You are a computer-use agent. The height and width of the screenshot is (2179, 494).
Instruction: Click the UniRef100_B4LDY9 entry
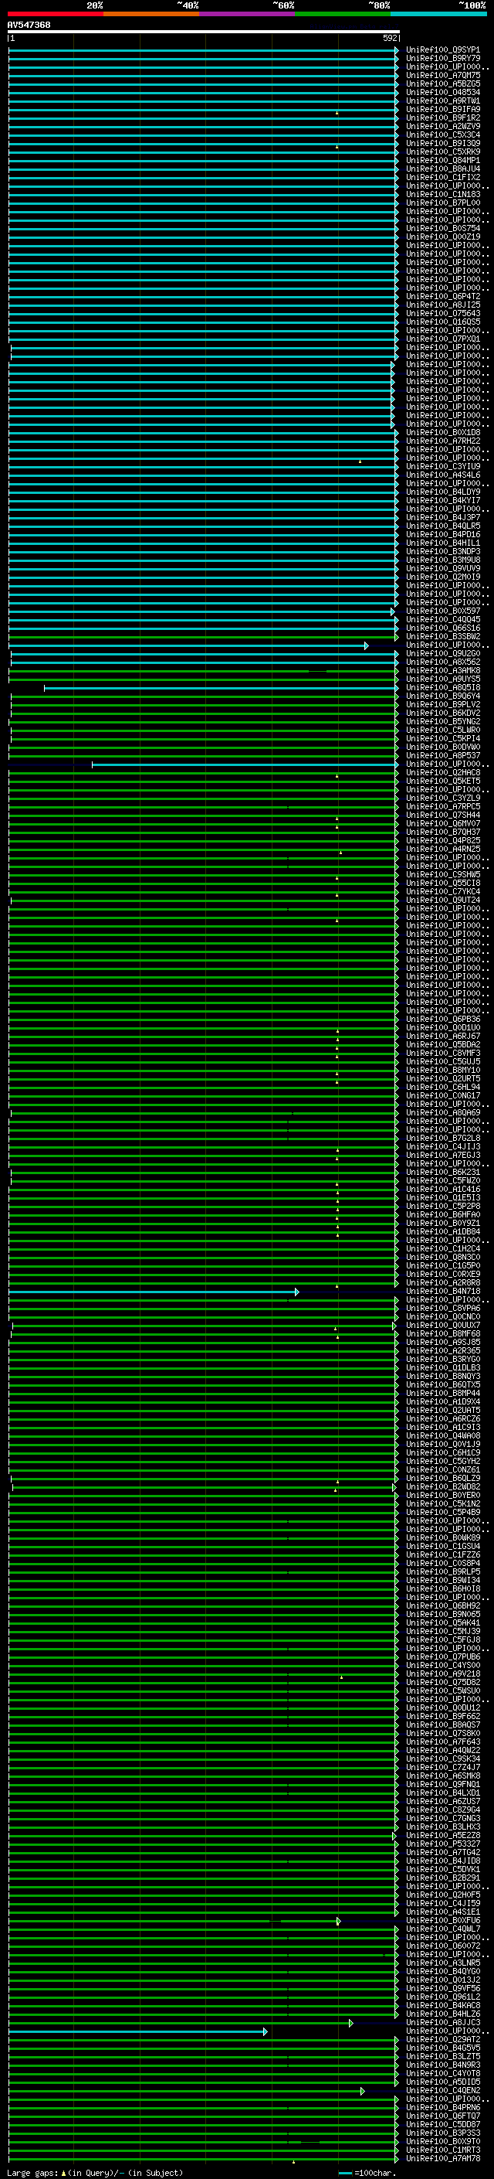tap(442, 492)
